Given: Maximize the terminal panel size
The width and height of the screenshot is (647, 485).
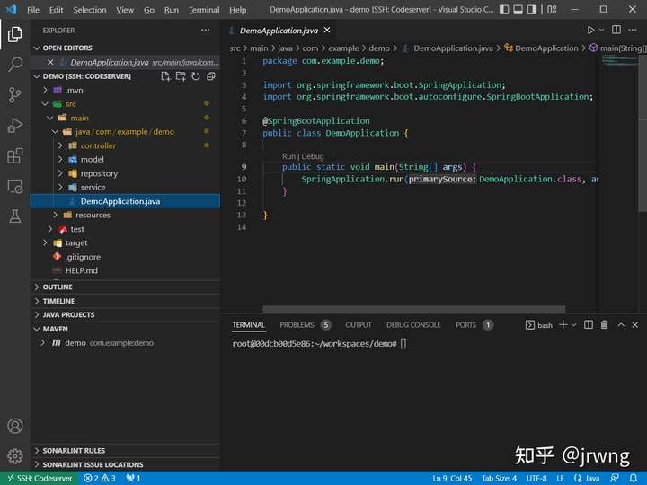Looking at the screenshot, I should tap(621, 325).
